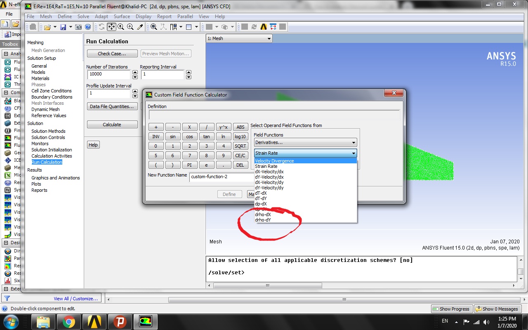Toggle Show 0 Messages display
The image size is (528, 330).
coord(497,309)
